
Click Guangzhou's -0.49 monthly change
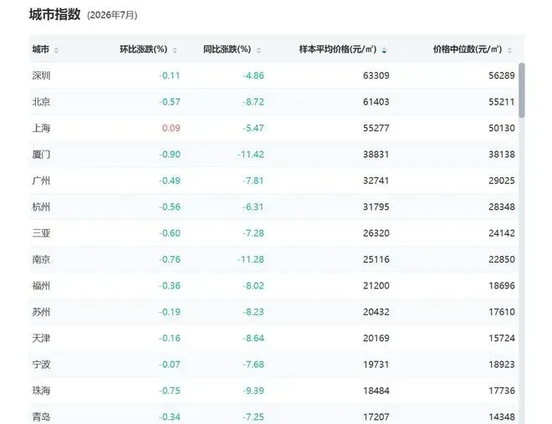pyautogui.click(x=169, y=181)
